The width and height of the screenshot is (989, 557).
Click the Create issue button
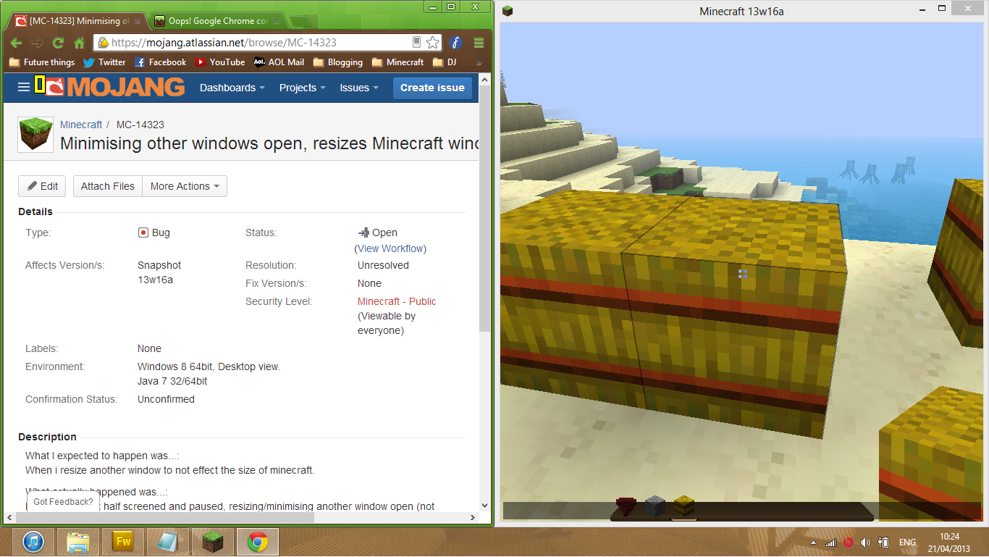tap(432, 88)
